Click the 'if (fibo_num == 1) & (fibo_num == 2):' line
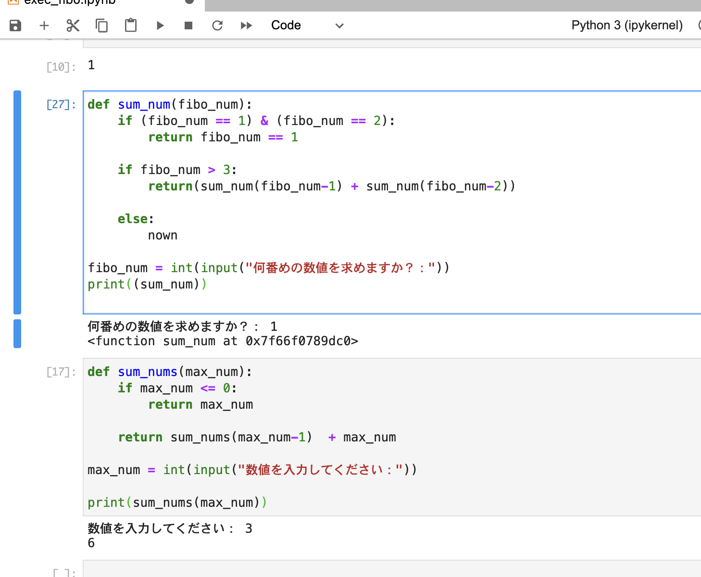Screen dimensions: 701x577 (257, 121)
